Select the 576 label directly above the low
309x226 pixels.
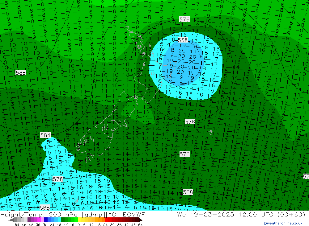(184, 19)
